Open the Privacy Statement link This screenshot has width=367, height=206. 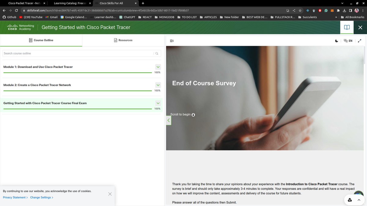(15, 197)
